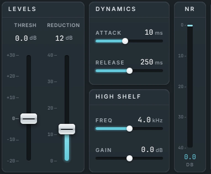Click the high shelf FREQ slider knob
This screenshot has width=211, height=174.
tap(130, 129)
